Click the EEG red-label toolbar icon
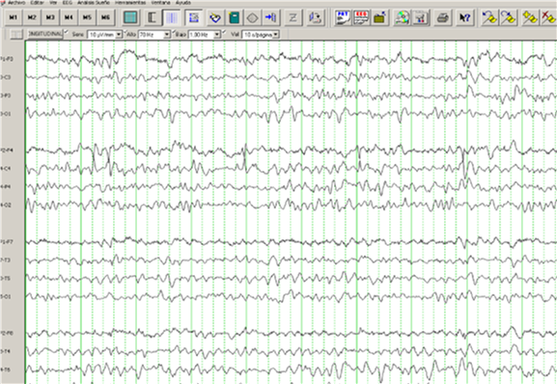This screenshot has height=384, width=557. pos(361,17)
